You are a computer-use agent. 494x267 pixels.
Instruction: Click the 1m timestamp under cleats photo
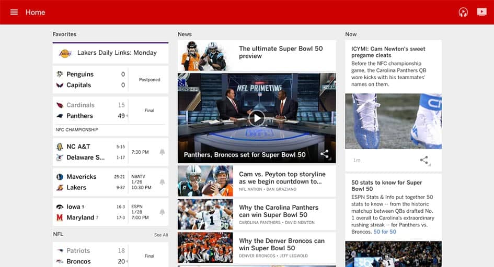coord(357,160)
